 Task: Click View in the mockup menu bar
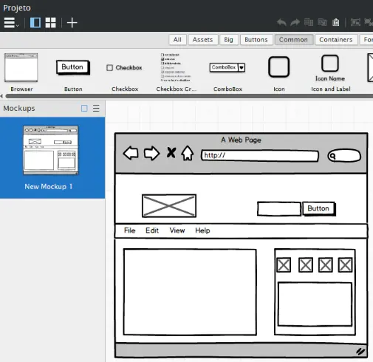coord(177,230)
